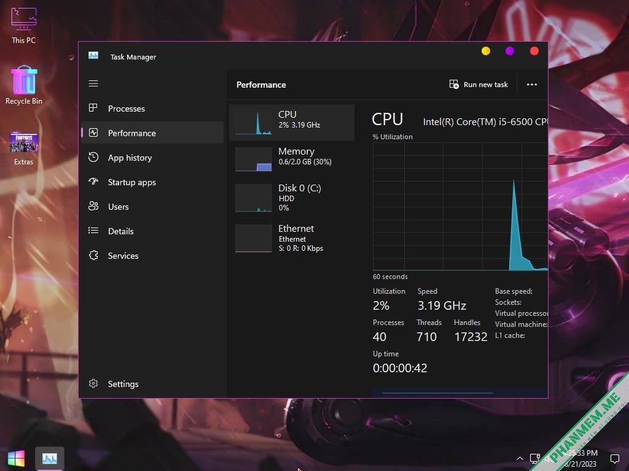Open the notification center icon
Image resolution: width=629 pixels, height=471 pixels.
point(614,459)
